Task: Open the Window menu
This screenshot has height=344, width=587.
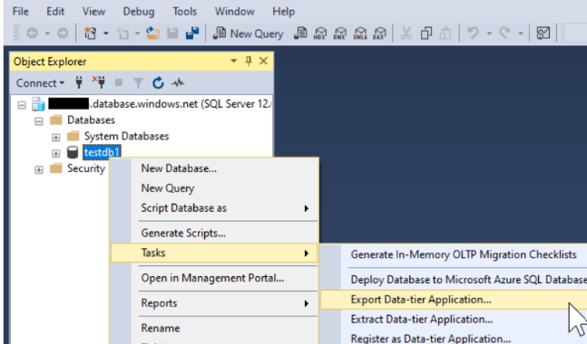Action: (235, 12)
